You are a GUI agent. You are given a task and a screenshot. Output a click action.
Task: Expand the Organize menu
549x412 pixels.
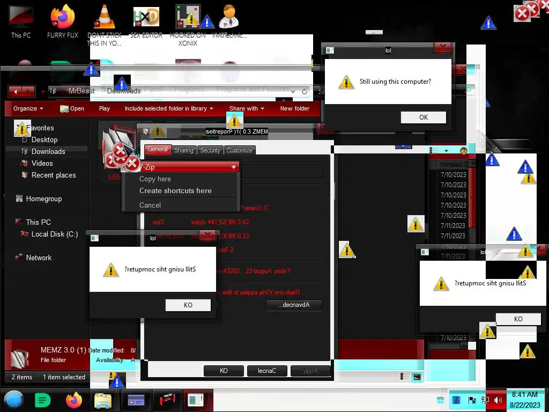coord(28,108)
